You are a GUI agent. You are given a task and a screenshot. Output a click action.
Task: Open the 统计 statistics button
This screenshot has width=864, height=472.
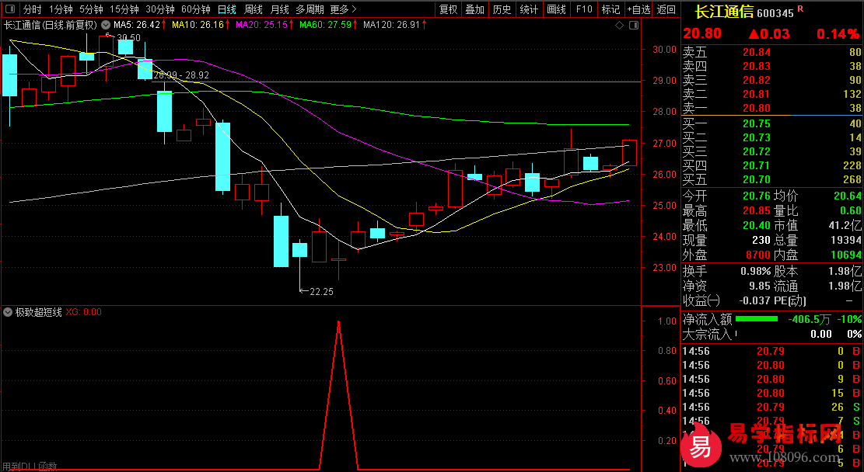point(529,9)
